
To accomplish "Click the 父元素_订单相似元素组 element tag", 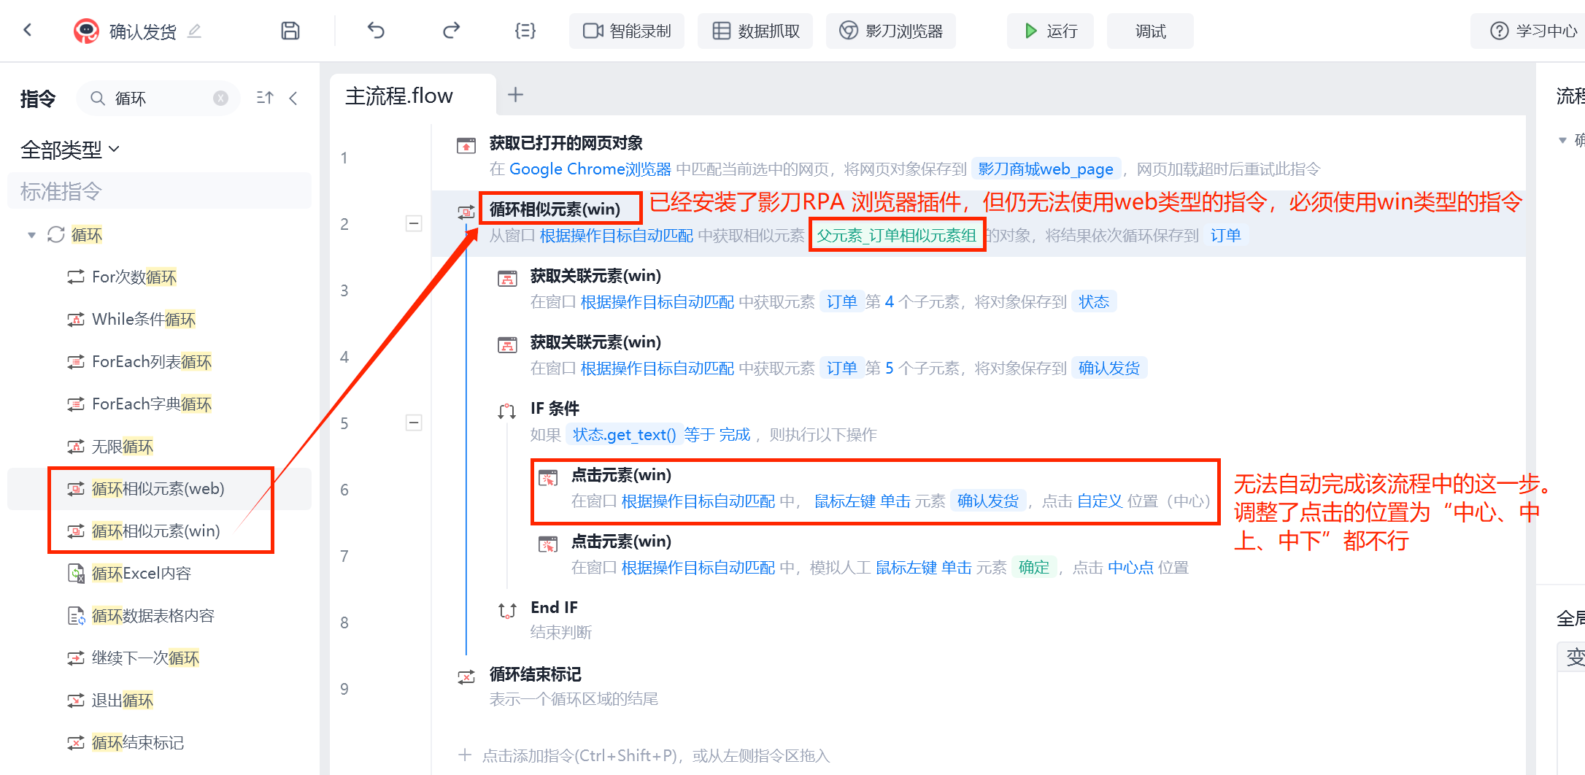I will point(897,236).
